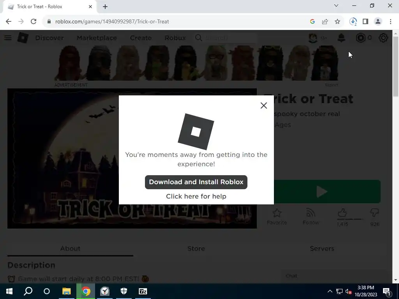Switch to the About tab

(70, 248)
